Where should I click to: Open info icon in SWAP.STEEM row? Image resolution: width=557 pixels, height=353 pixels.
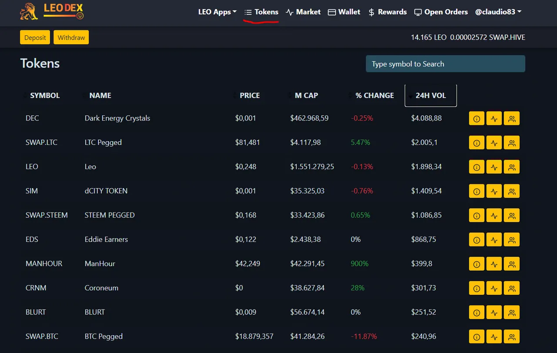[x=476, y=215]
